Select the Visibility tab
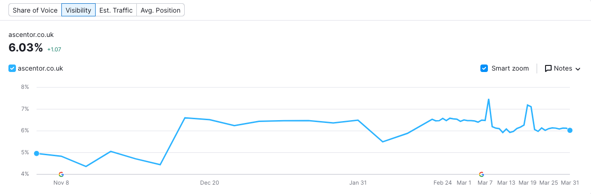Viewport: 591px width, 194px height. click(78, 10)
